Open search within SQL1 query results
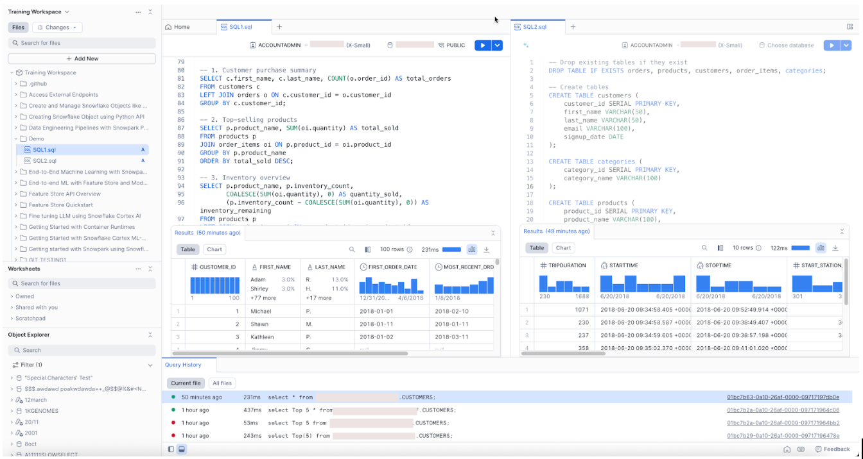863x459 pixels. tap(352, 249)
